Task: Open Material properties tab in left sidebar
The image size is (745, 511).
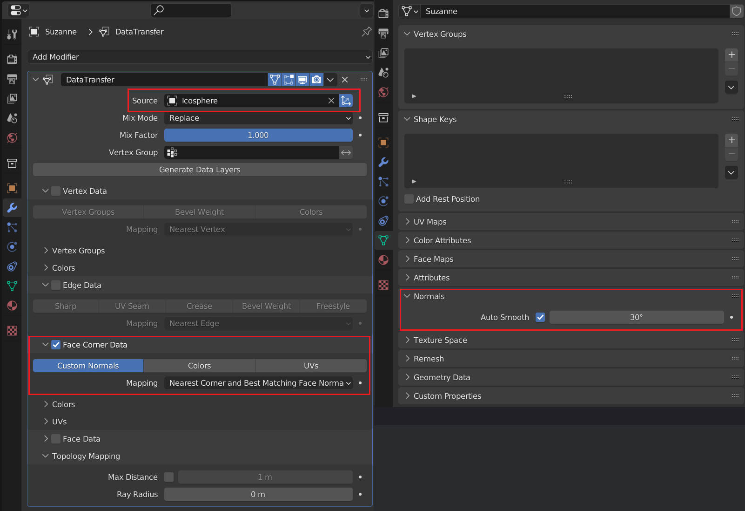Action: pyautogui.click(x=12, y=306)
